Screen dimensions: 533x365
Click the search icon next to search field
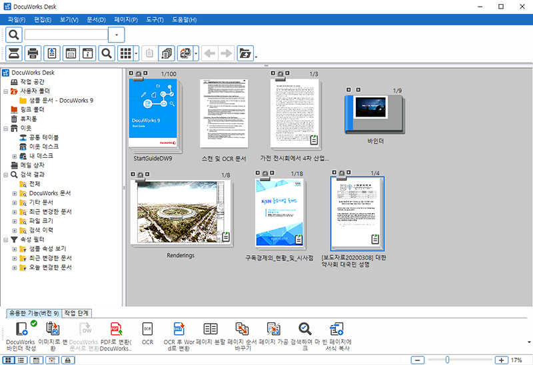tap(14, 35)
